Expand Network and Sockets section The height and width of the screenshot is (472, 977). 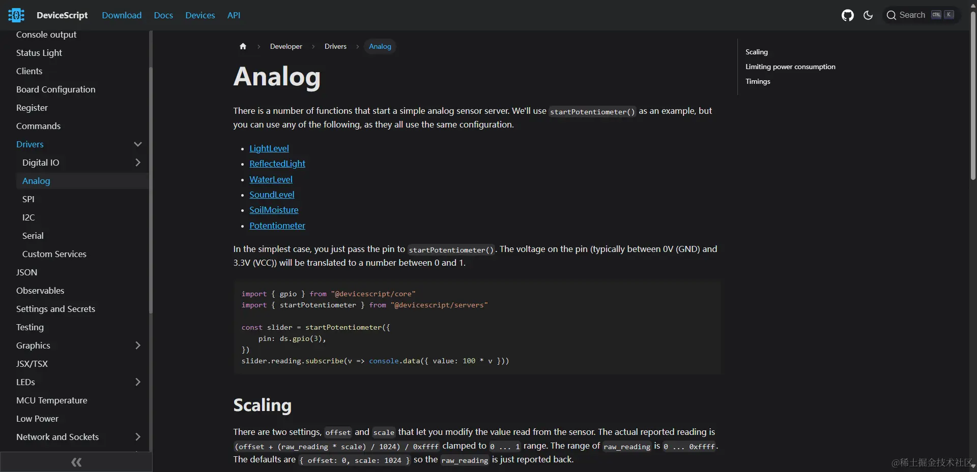coord(137,437)
